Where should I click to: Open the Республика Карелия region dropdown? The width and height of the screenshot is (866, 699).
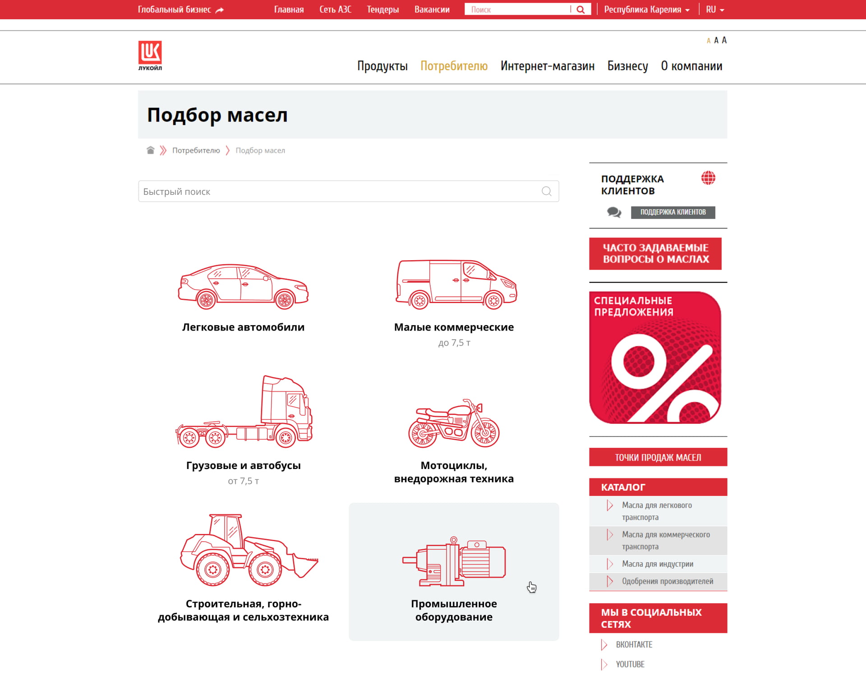646,9
